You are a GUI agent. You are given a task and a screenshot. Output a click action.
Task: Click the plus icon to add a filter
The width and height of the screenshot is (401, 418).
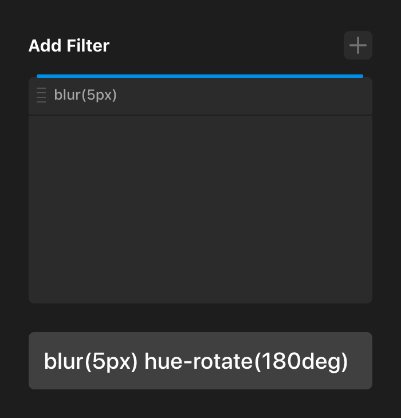pos(358,45)
